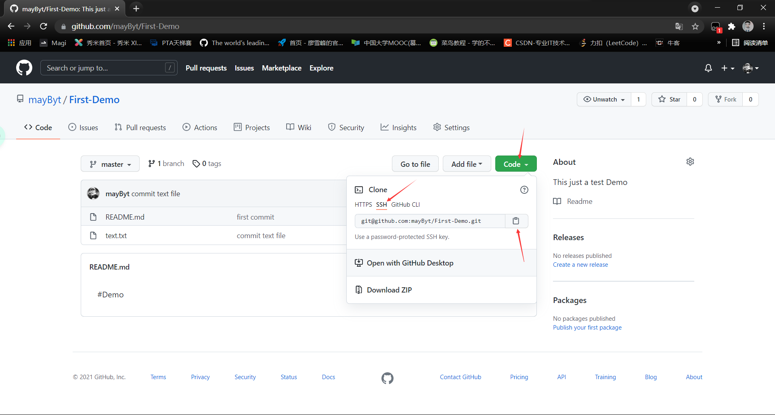
Task: Open mayByt's avatar in commit row
Action: click(x=93, y=193)
